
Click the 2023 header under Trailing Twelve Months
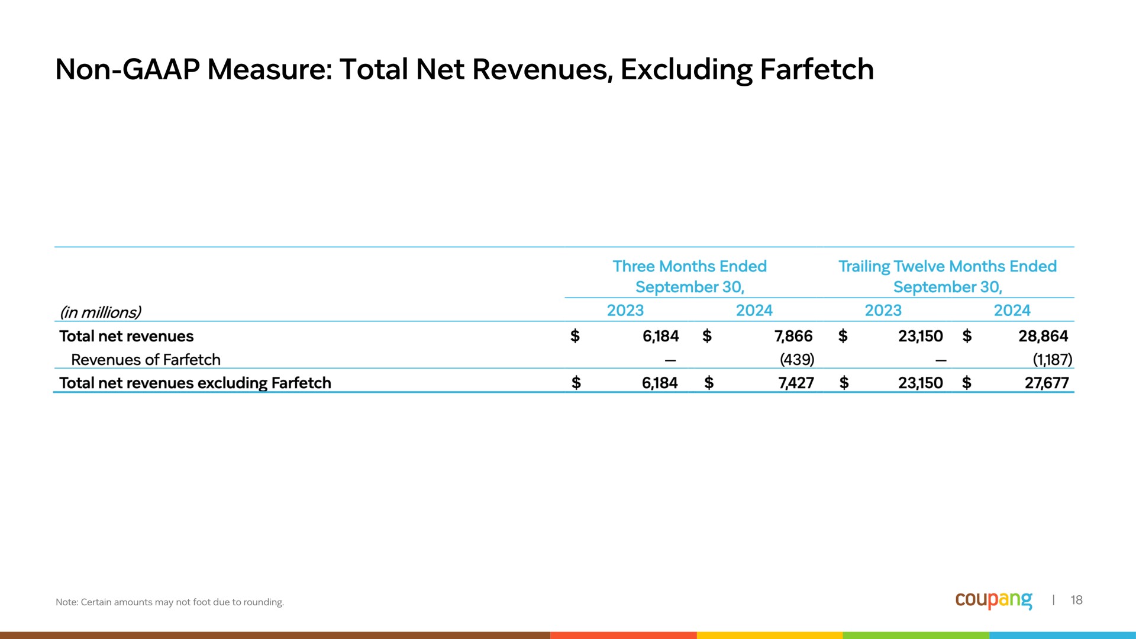[x=883, y=310]
